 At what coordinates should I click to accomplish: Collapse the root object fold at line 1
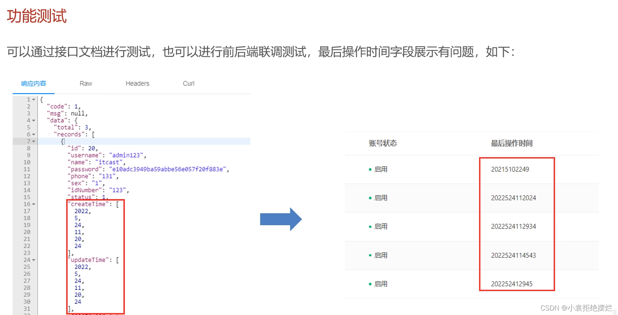click(34, 100)
